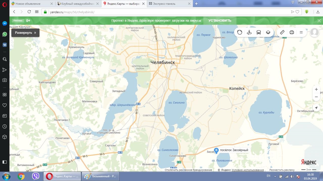This screenshot has width=323, height=181.
Task: Open extensions cube in sidebar
Action: point(5,137)
